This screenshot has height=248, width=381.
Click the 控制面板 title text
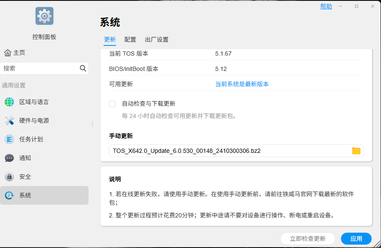[44, 37]
